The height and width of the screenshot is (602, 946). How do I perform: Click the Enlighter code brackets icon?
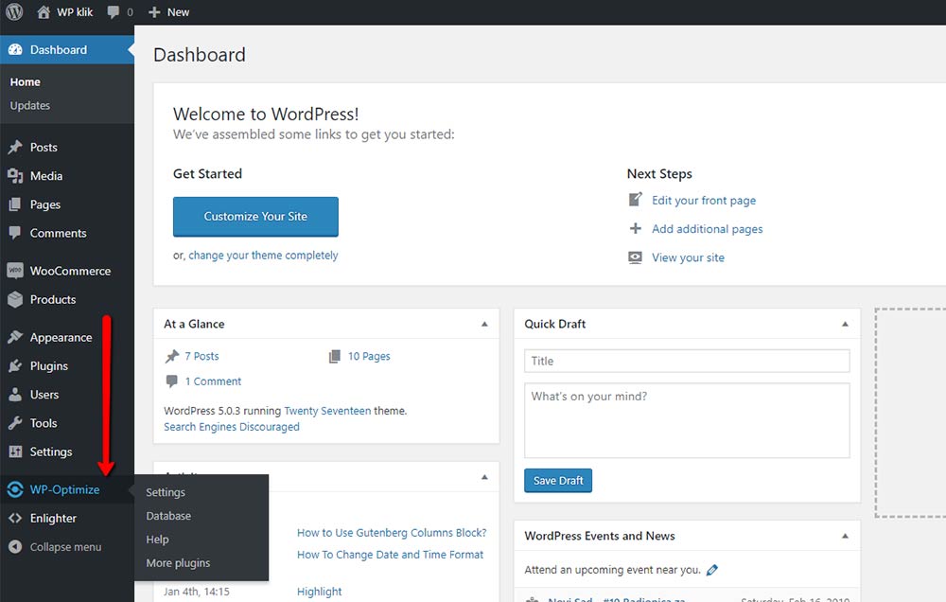click(x=15, y=518)
